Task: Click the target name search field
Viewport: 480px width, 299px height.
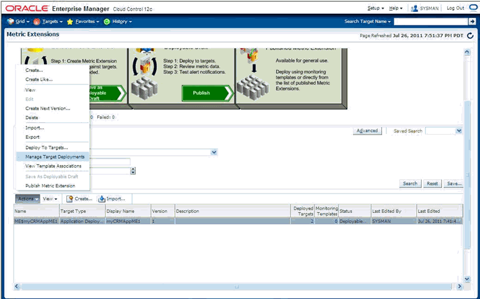Action: point(431,22)
